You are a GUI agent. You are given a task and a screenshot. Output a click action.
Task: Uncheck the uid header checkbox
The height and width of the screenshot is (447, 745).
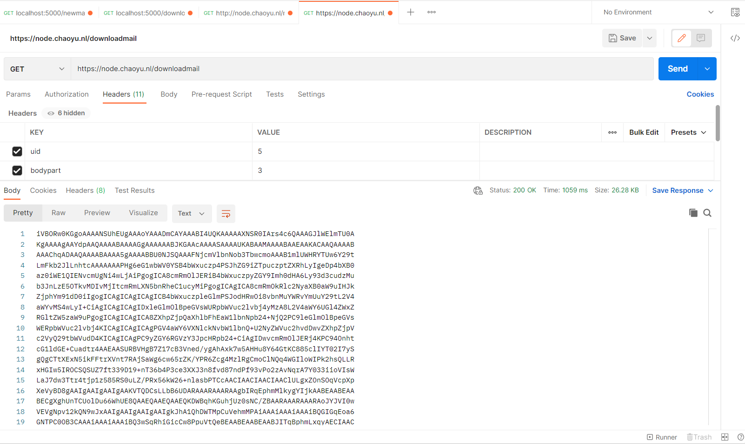pyautogui.click(x=17, y=151)
